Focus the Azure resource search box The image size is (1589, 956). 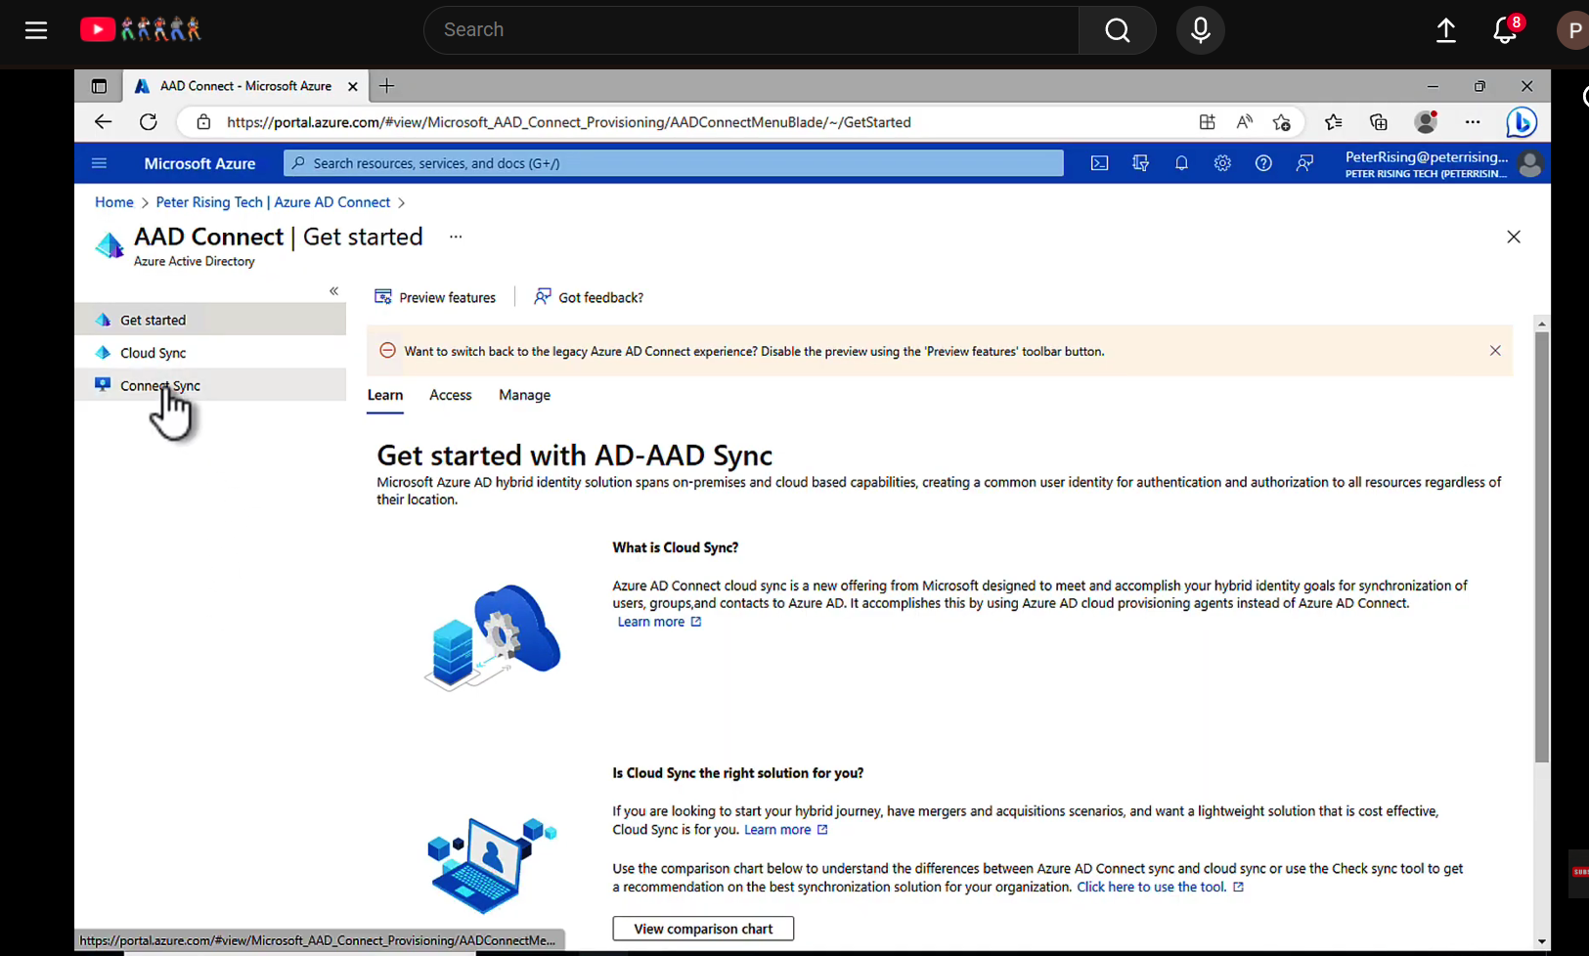674,163
